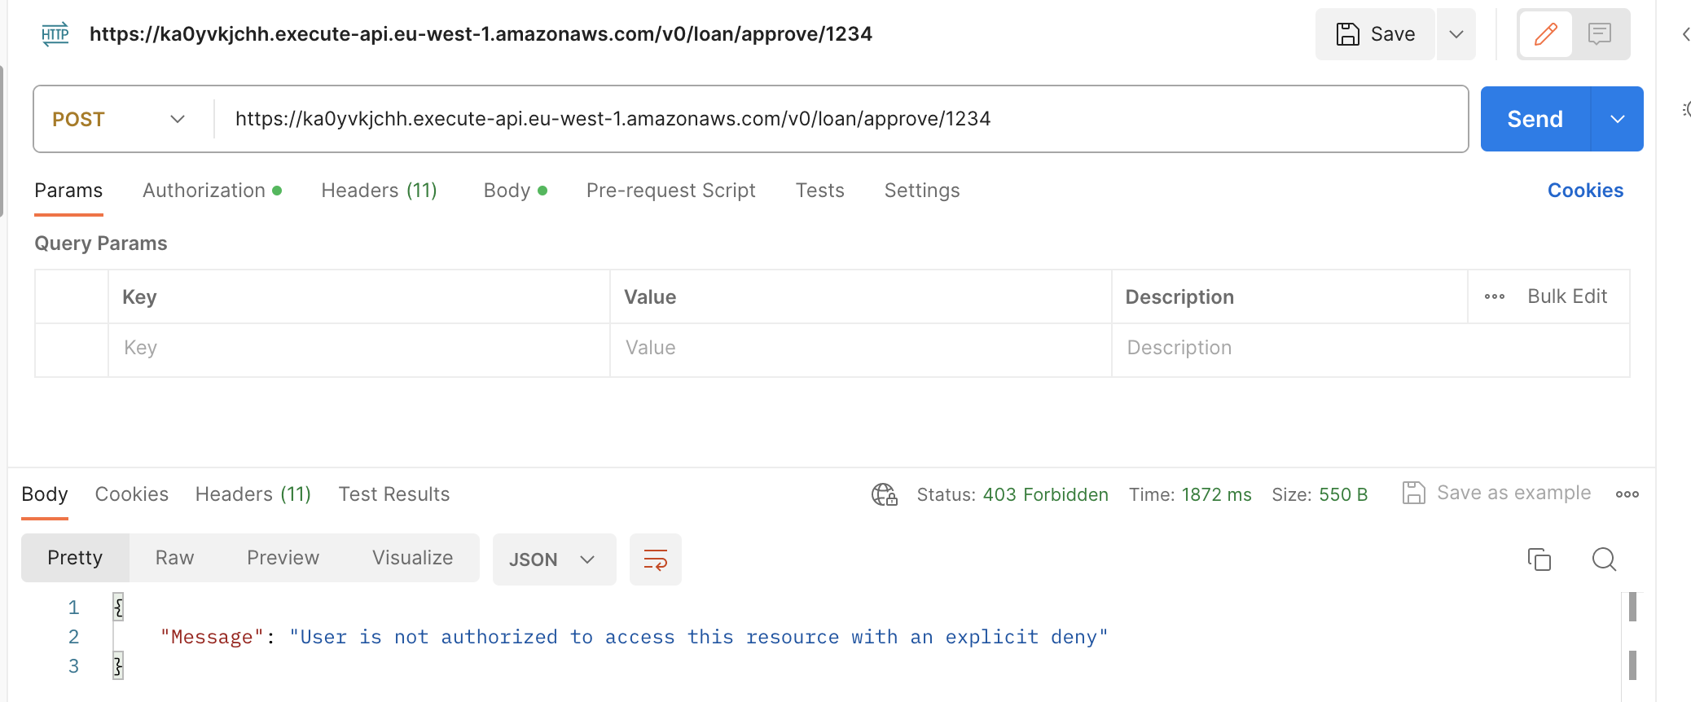Select the Preview view
Viewport: 1691px width, 702px height.
[283, 558]
